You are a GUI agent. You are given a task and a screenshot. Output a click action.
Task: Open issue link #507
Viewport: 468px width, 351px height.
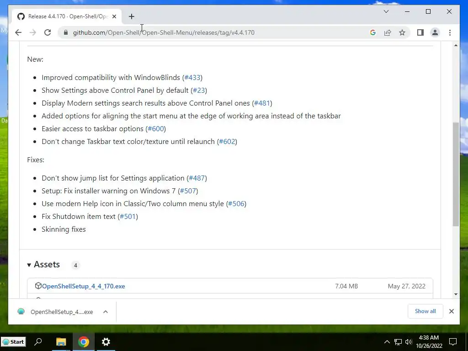pyautogui.click(x=188, y=191)
